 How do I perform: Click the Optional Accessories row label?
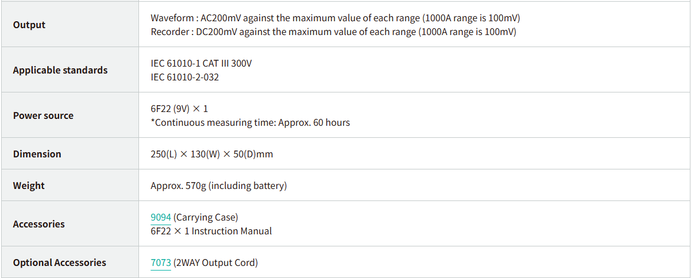click(60, 262)
